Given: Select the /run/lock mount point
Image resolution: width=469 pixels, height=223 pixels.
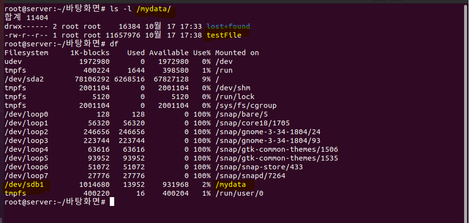Looking at the screenshot, I should click(235, 97).
